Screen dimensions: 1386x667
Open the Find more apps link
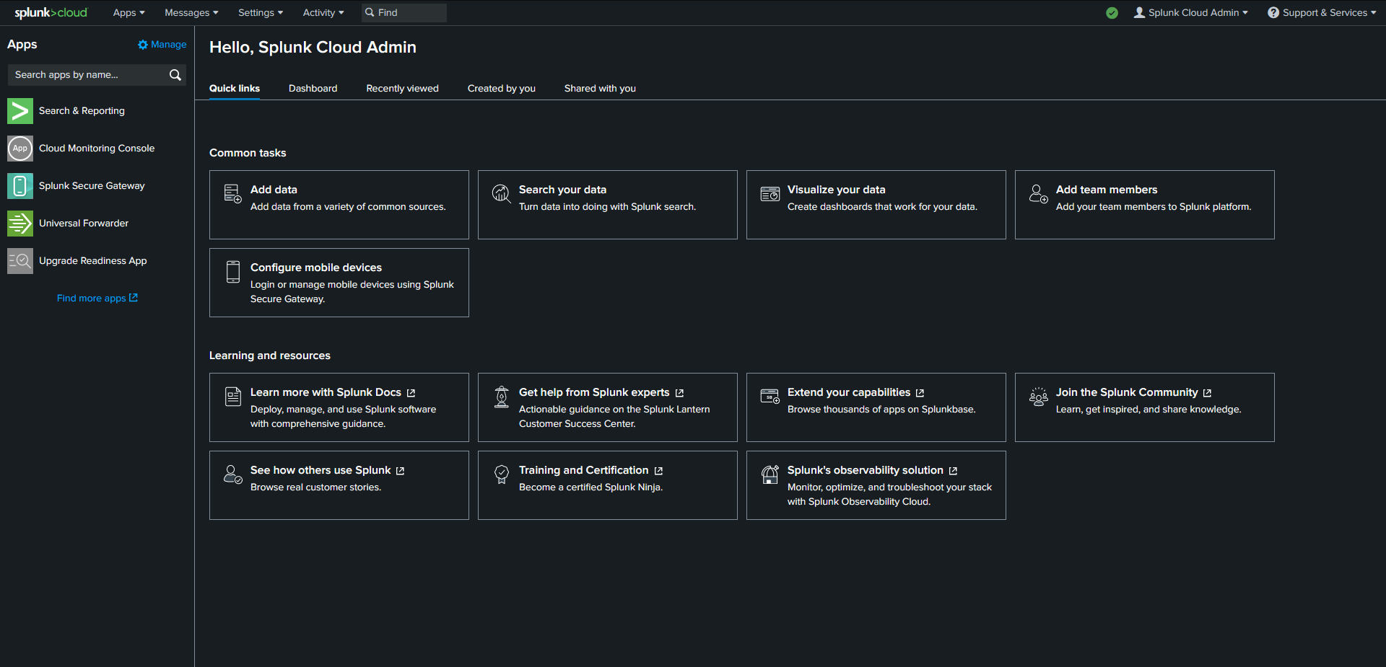(x=97, y=298)
